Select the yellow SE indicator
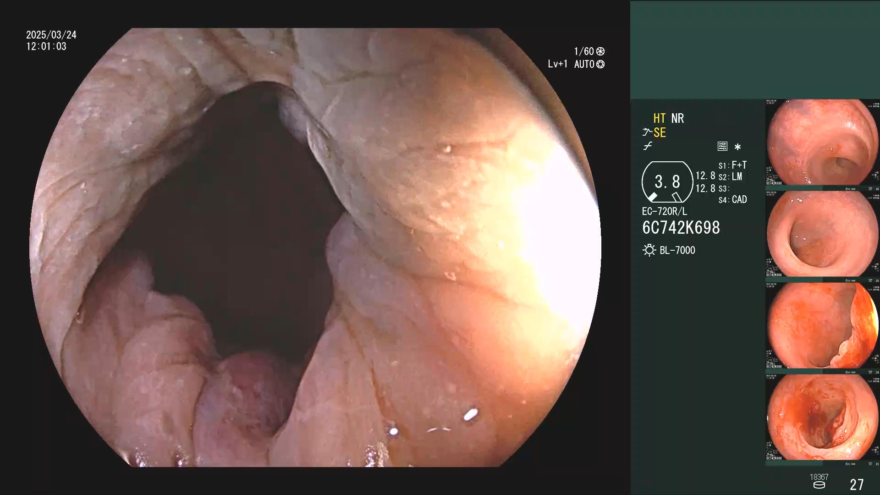This screenshot has width=880, height=495. (x=660, y=132)
